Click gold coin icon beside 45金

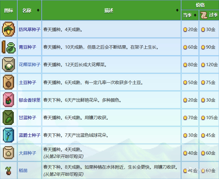203,135
